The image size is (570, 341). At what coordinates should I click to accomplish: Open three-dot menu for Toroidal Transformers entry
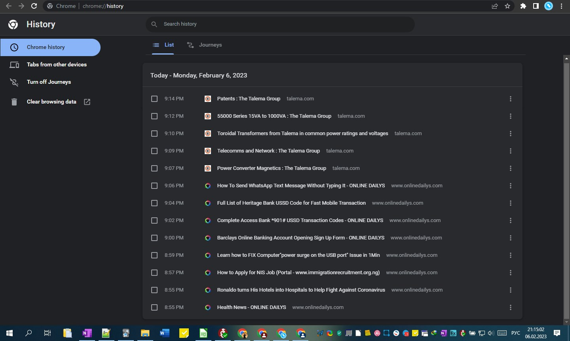click(x=511, y=134)
